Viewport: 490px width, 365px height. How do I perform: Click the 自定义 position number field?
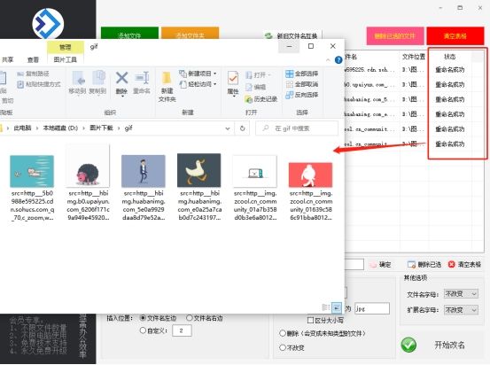pos(182,330)
